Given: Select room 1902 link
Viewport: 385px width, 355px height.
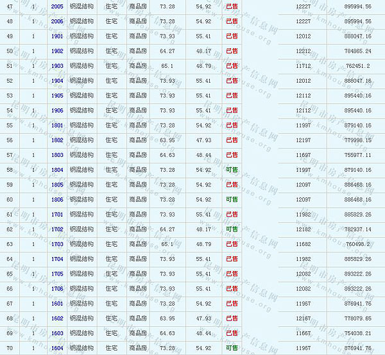Looking at the screenshot, I should coord(57,51).
